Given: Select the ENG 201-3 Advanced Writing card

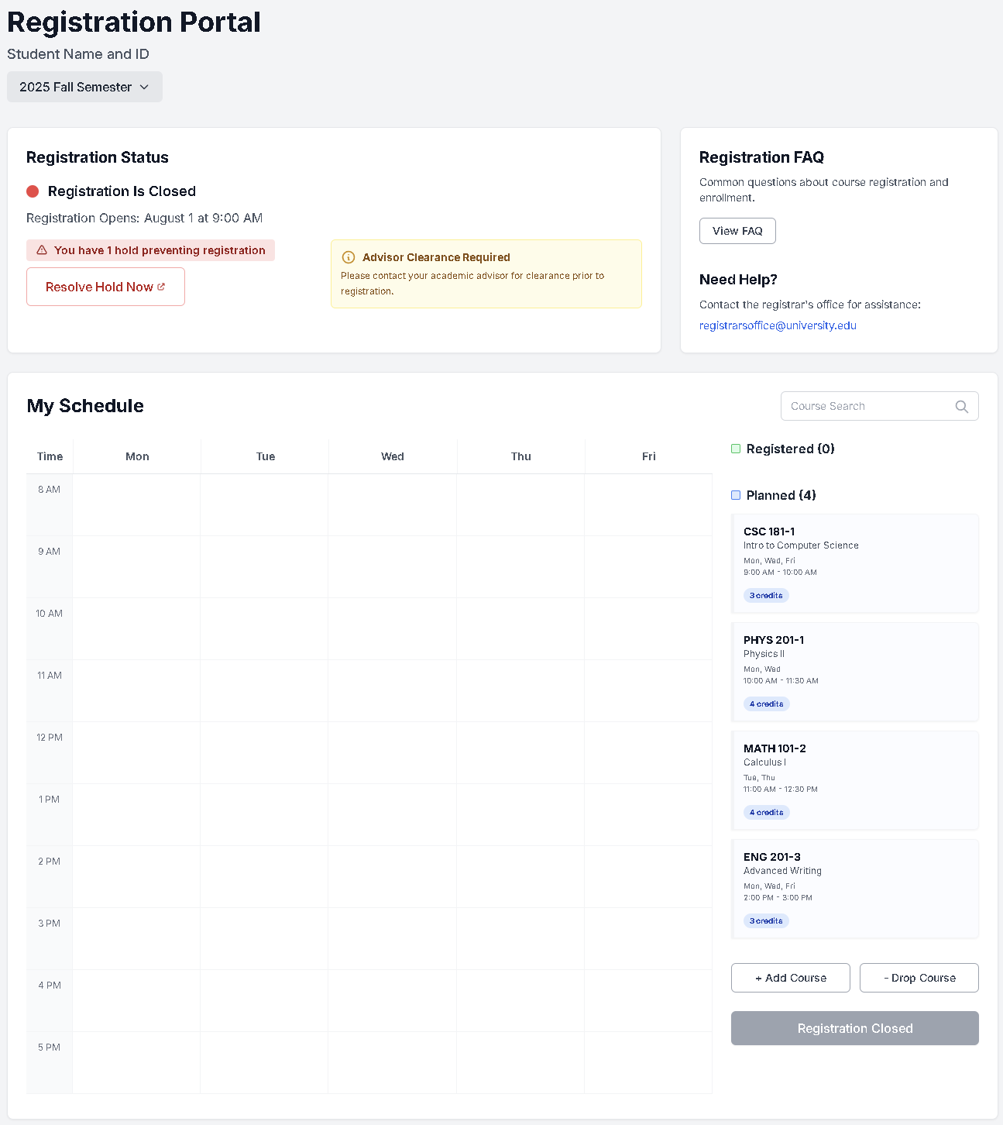Looking at the screenshot, I should [x=855, y=889].
